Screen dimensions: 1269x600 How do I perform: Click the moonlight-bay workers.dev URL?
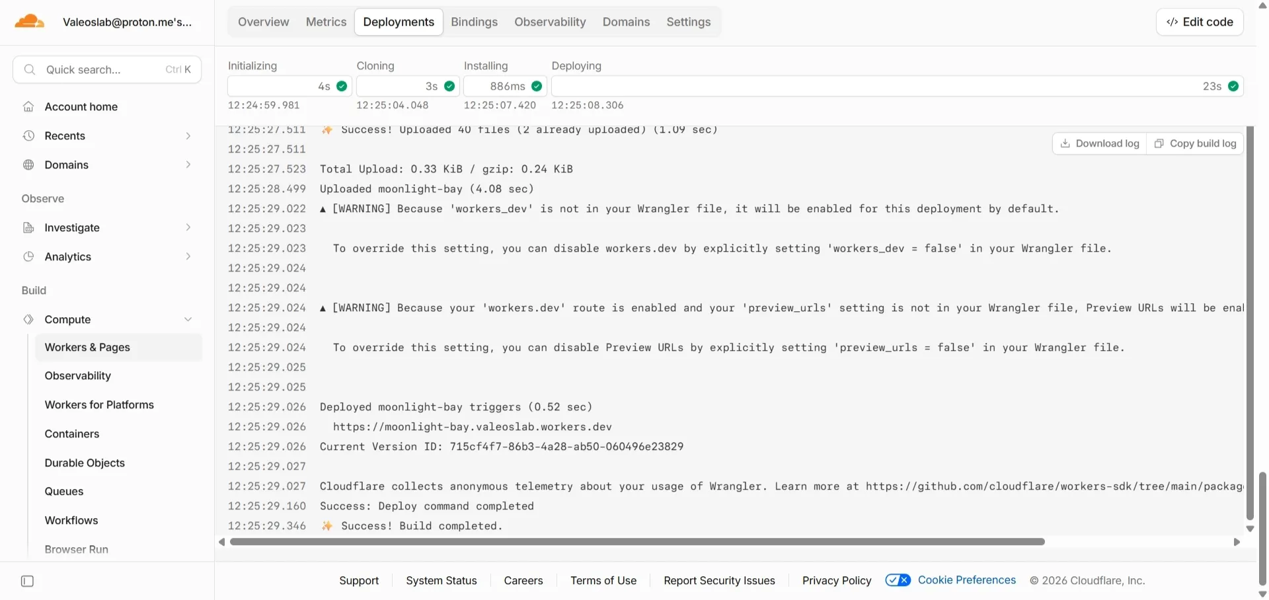click(473, 427)
